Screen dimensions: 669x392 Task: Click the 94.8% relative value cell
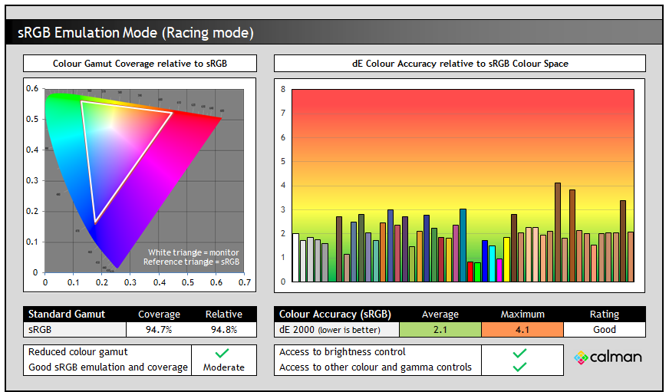223,330
